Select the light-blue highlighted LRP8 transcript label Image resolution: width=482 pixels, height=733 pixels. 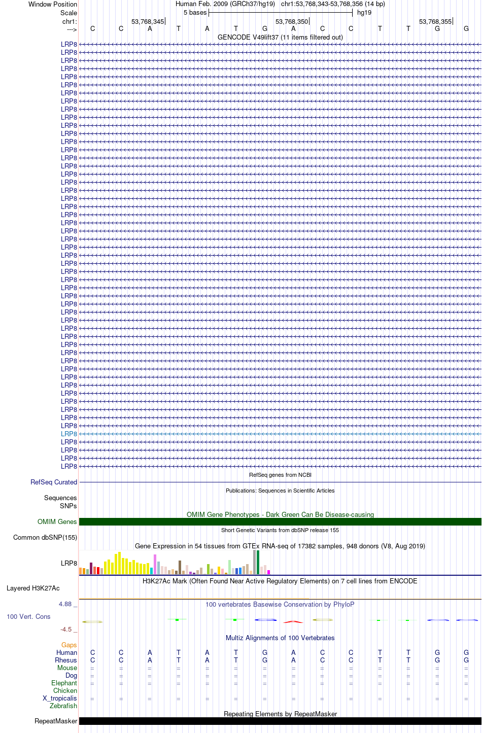69,434
